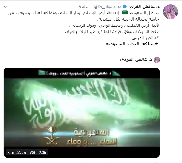The image size is (182, 163).
Task: Click the small avatar in the quoted tweet
Action: (157, 60)
